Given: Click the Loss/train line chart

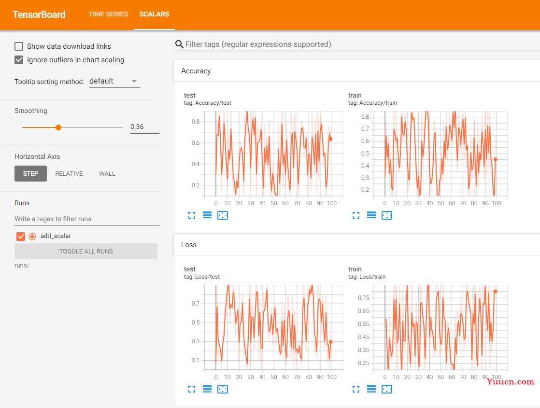Looking at the screenshot, I should (x=441, y=327).
